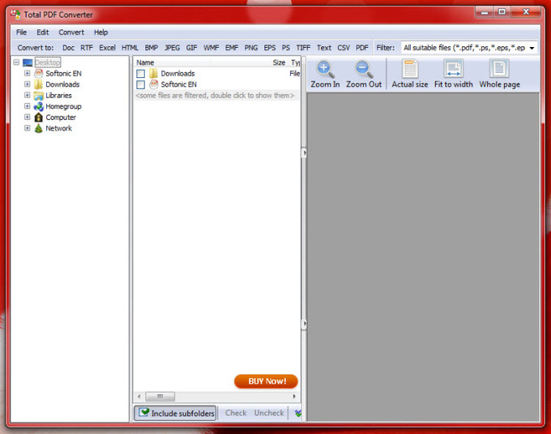Image resolution: width=551 pixels, height=434 pixels.
Task: Open the File menu
Action: 21,32
